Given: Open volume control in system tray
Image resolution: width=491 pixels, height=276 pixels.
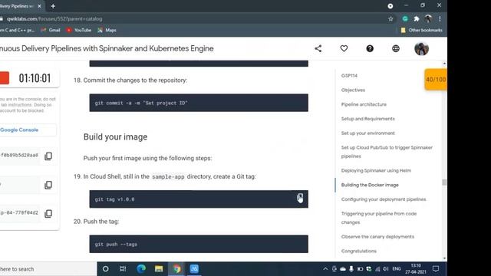Looking at the screenshot, I should (386, 269).
